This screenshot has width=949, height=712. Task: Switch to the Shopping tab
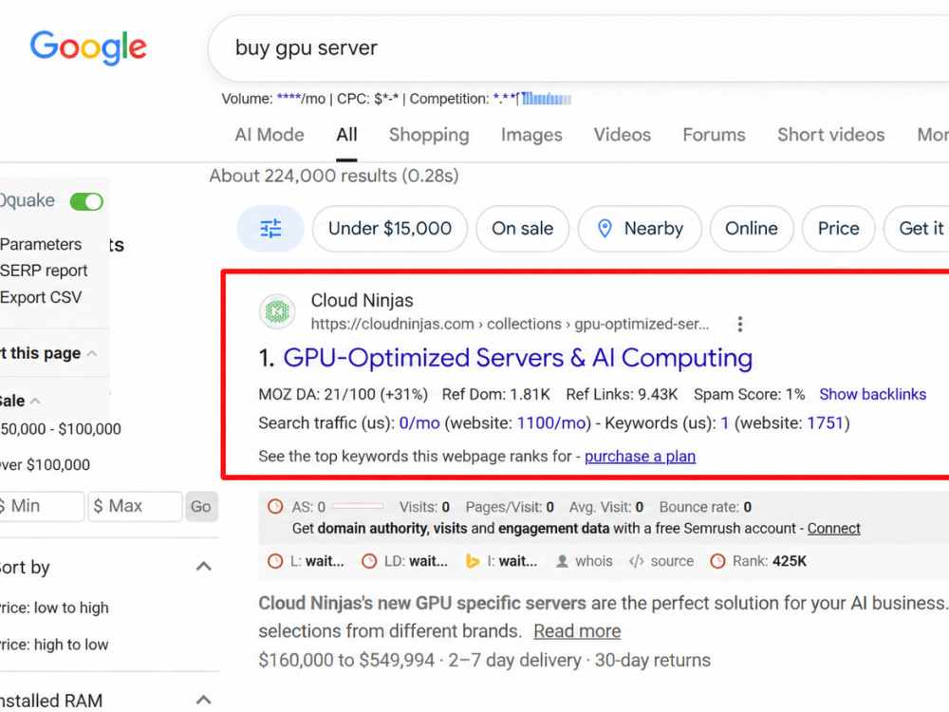click(429, 135)
